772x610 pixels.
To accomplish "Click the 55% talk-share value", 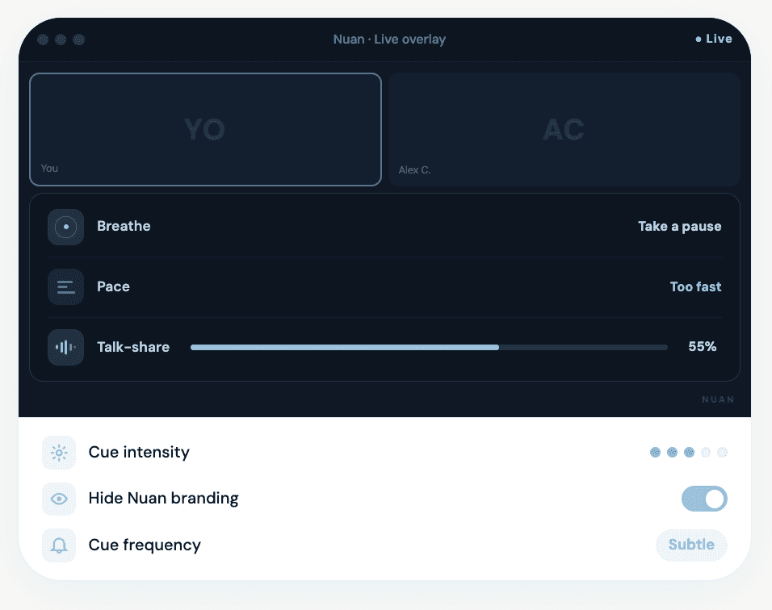I will [x=702, y=347].
